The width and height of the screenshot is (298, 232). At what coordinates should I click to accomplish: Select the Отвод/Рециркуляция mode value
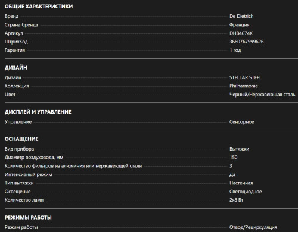click(x=253, y=227)
